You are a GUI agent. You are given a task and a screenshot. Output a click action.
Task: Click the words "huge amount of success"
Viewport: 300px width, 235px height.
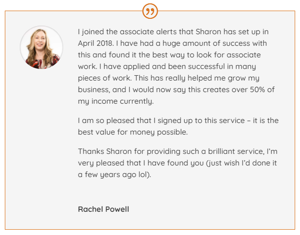point(206,43)
